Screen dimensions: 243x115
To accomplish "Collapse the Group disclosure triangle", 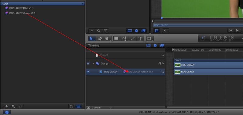I will coord(94,63).
